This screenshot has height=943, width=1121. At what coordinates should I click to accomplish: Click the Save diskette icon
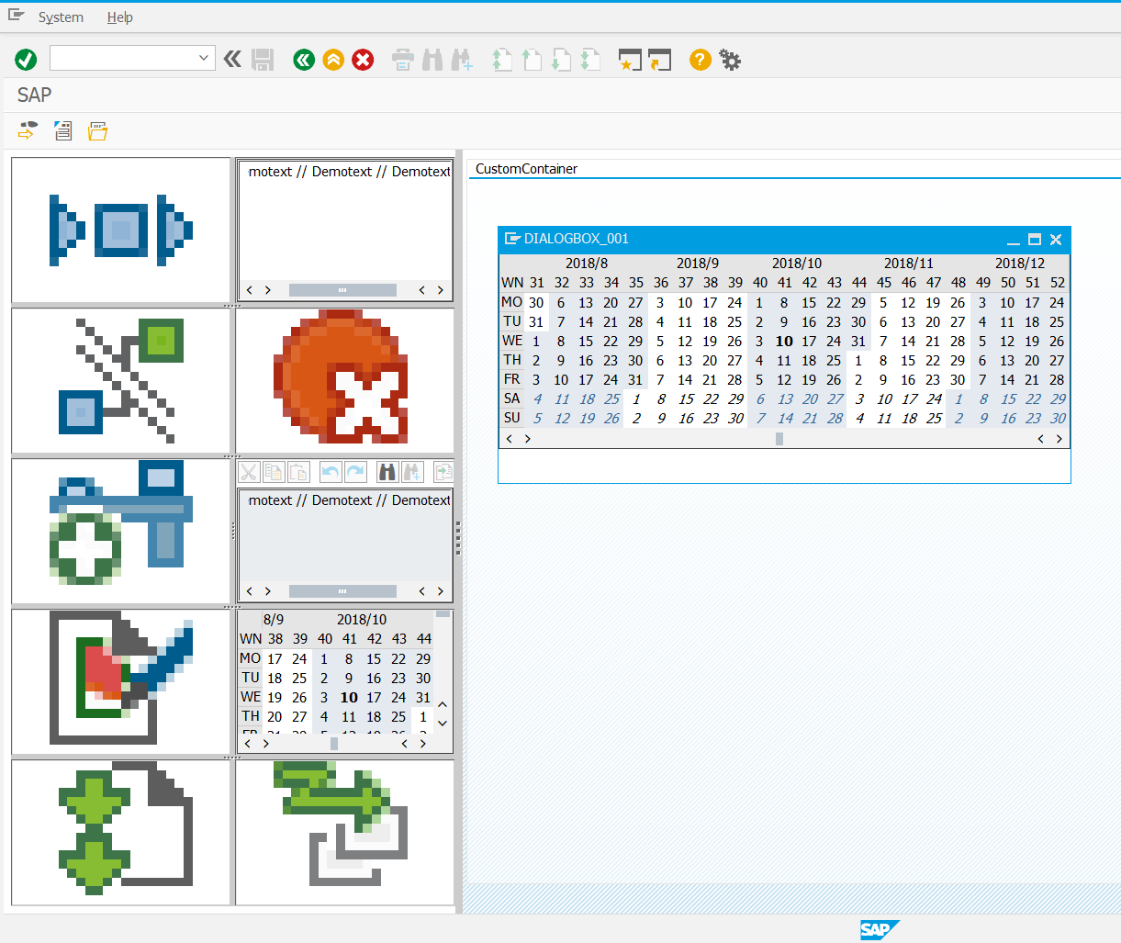click(263, 60)
